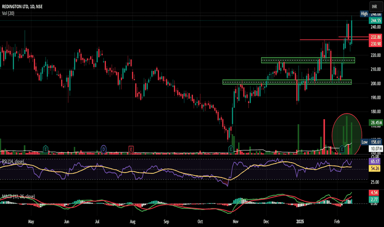The height and width of the screenshot is (227, 384).
Task: Click the red 232.80 horizontal line label
Action: tap(376, 37)
